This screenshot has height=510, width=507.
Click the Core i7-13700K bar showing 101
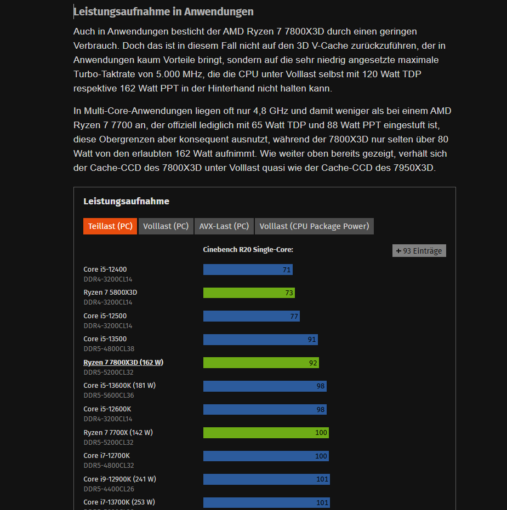(267, 502)
